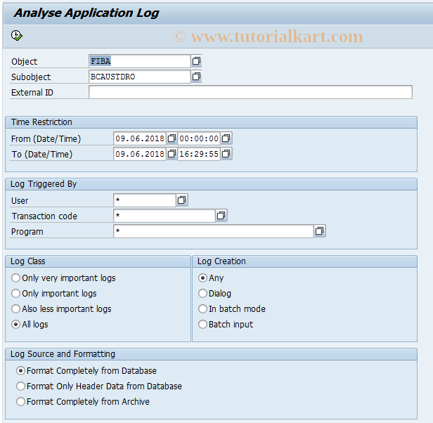Click the External ID label
433x423 pixels.
(32, 93)
